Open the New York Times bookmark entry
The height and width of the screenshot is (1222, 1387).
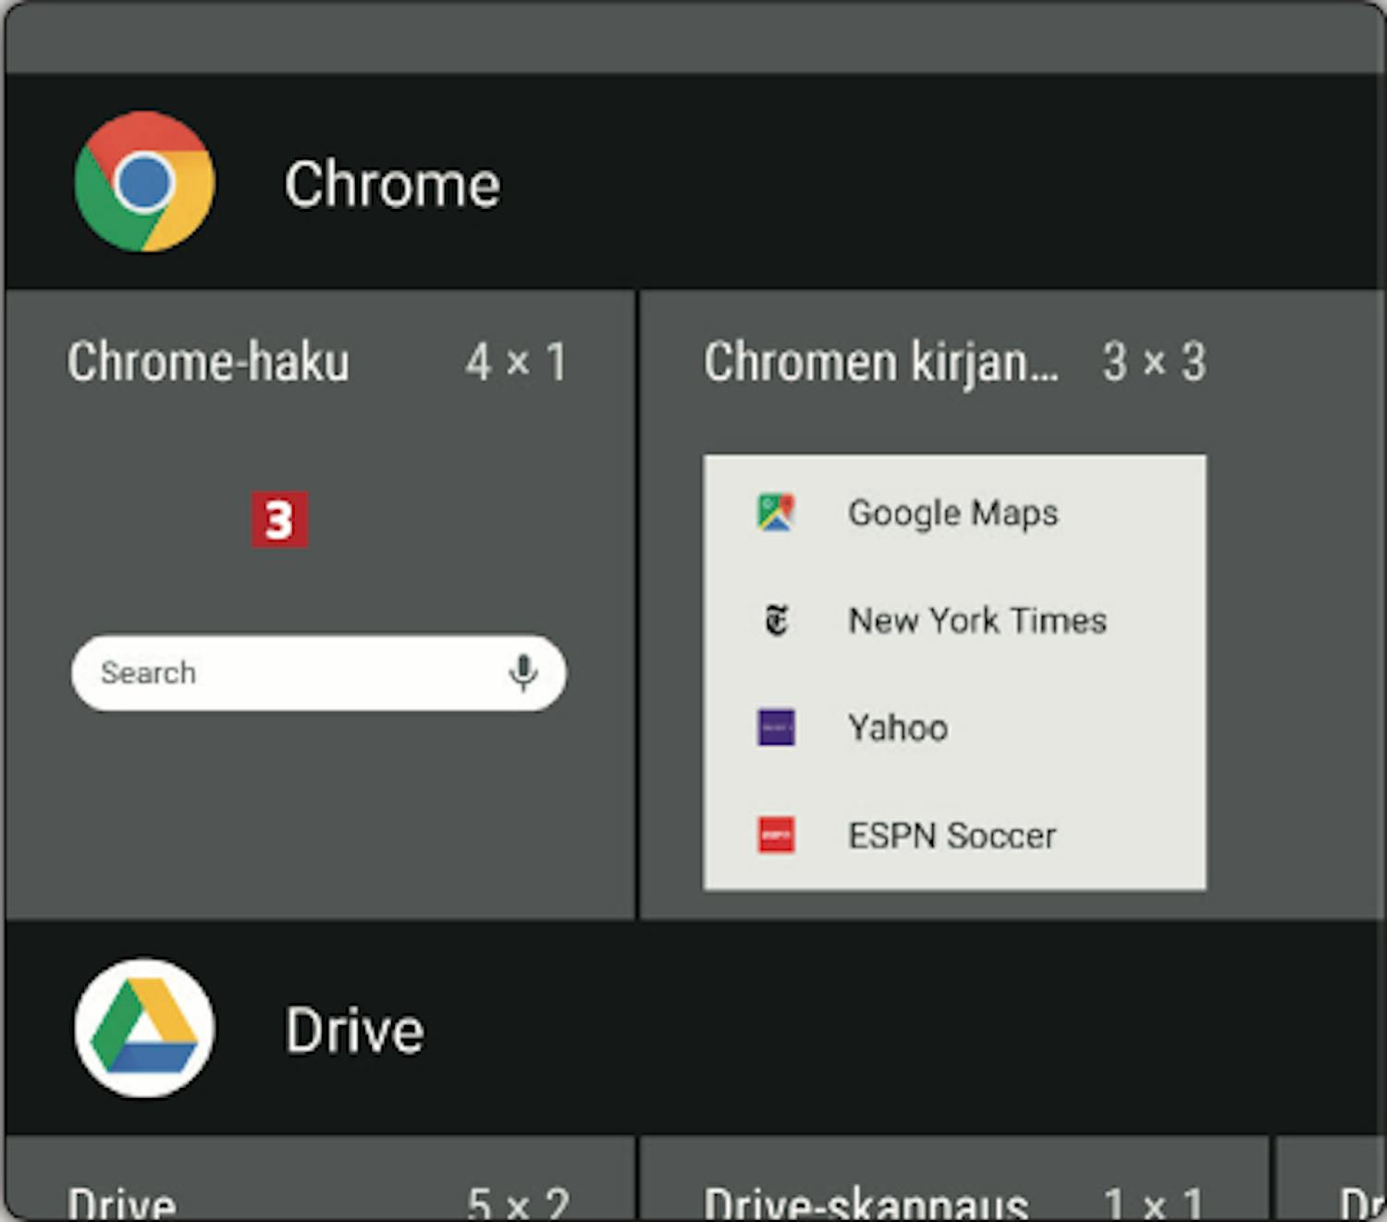954,620
